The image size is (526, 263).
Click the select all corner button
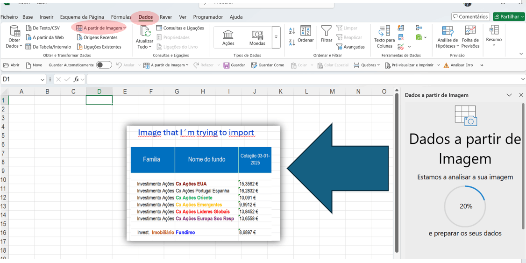(4, 91)
